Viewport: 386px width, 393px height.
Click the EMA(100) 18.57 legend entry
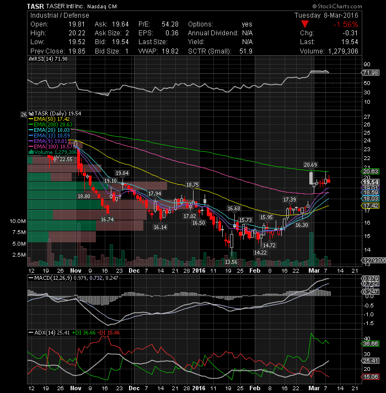[x=51, y=147]
